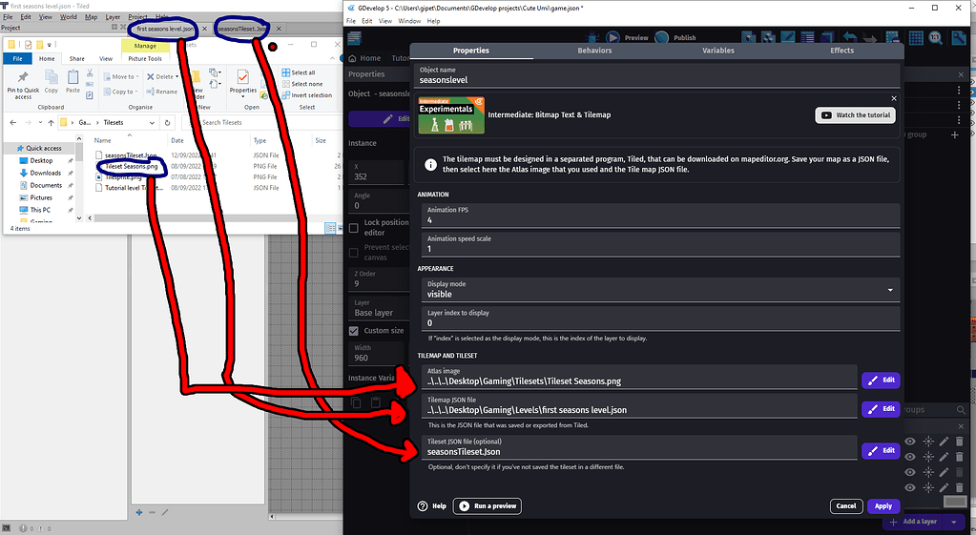Click lighting icon of the top layer row
976x535 pixels.
click(x=928, y=441)
